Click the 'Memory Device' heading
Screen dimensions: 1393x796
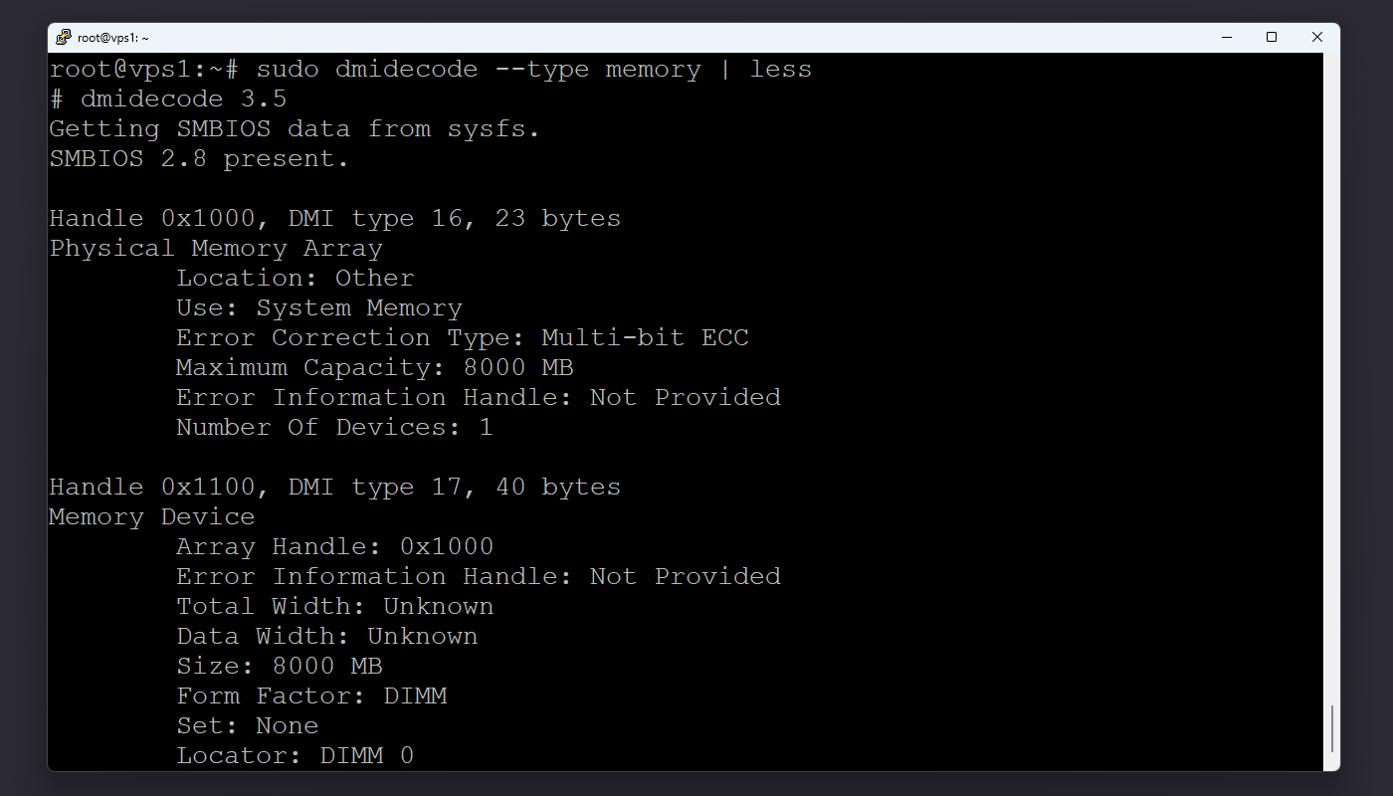152,517
